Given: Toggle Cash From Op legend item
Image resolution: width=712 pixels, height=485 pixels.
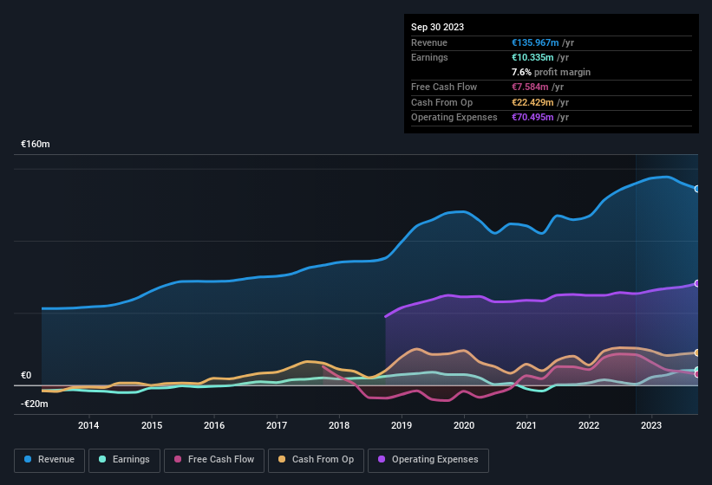Looking at the screenshot, I should [x=316, y=460].
